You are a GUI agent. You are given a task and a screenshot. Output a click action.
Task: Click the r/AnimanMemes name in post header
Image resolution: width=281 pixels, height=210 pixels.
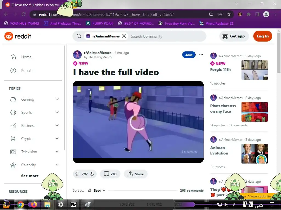[97, 53]
